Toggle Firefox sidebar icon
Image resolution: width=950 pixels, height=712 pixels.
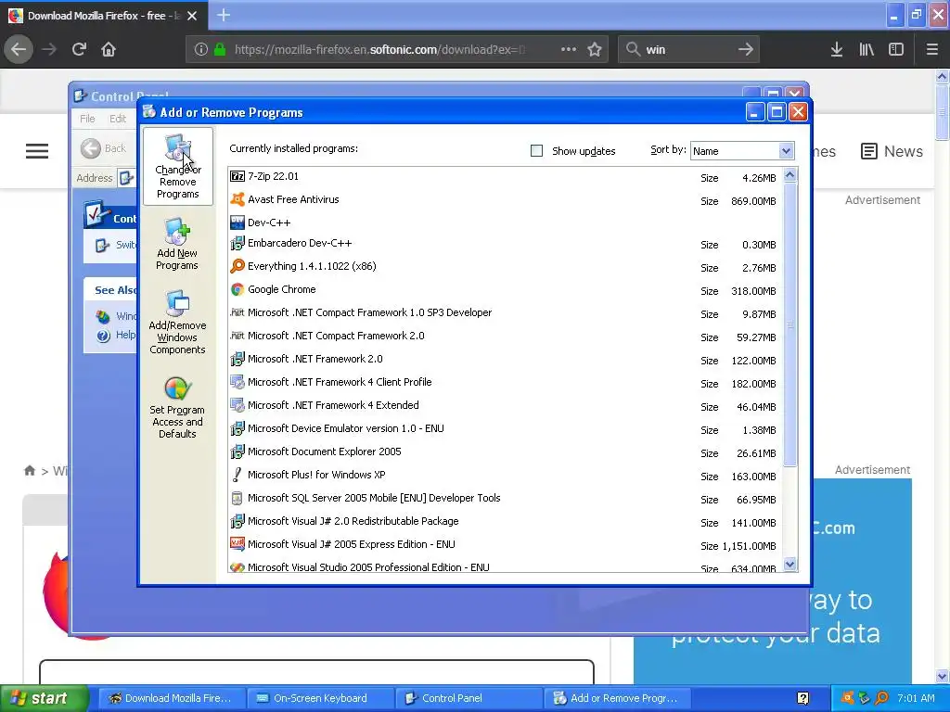pos(896,50)
